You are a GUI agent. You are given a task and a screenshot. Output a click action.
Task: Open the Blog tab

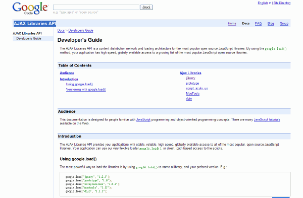click(x=271, y=24)
